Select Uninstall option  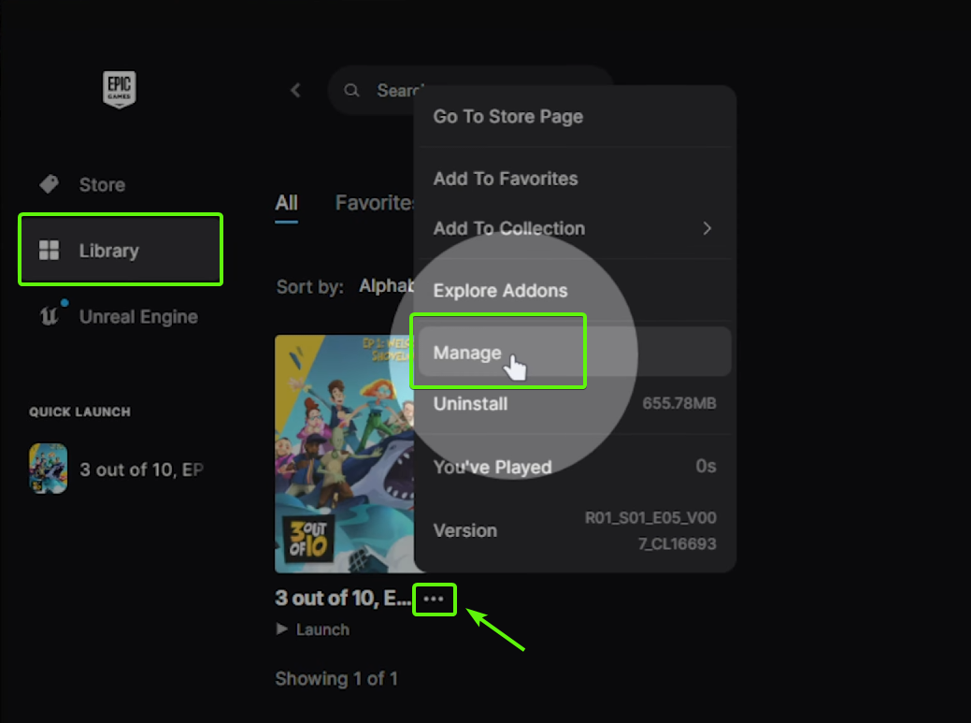point(470,404)
